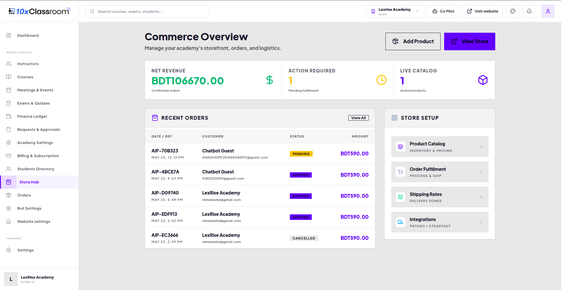Select order AIP-4BCE7A
This screenshot has width=561, height=290.
260,175
